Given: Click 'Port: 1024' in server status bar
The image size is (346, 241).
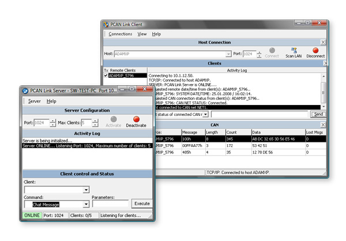Looking at the screenshot, I should tap(54, 216).
